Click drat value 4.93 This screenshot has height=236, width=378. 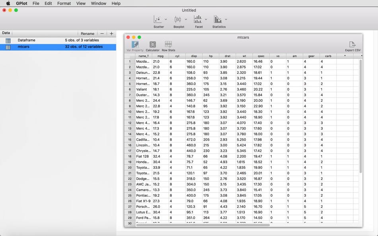(227, 162)
